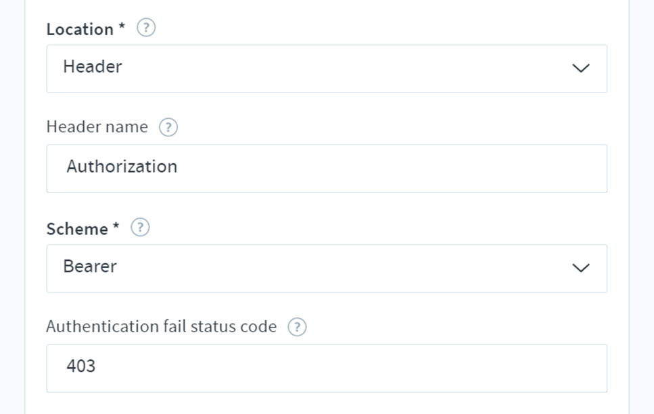Open the Scheme combo box showing Bearer

(x=327, y=268)
